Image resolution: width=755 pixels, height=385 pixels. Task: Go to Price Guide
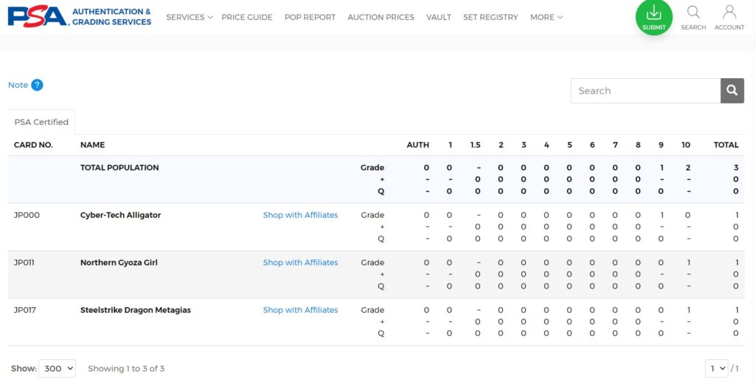pos(247,18)
